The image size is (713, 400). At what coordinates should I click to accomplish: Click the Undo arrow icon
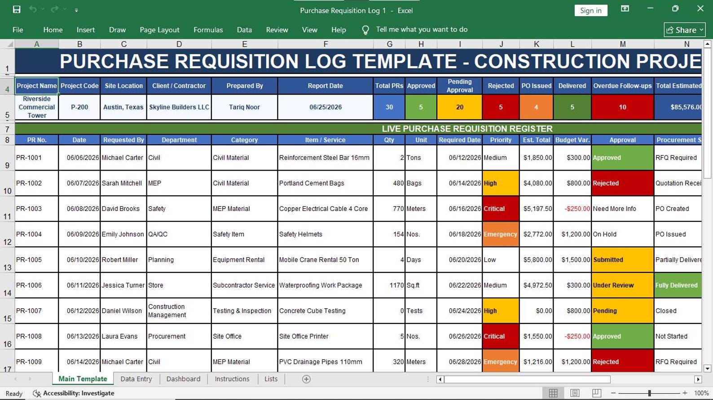[x=33, y=9]
